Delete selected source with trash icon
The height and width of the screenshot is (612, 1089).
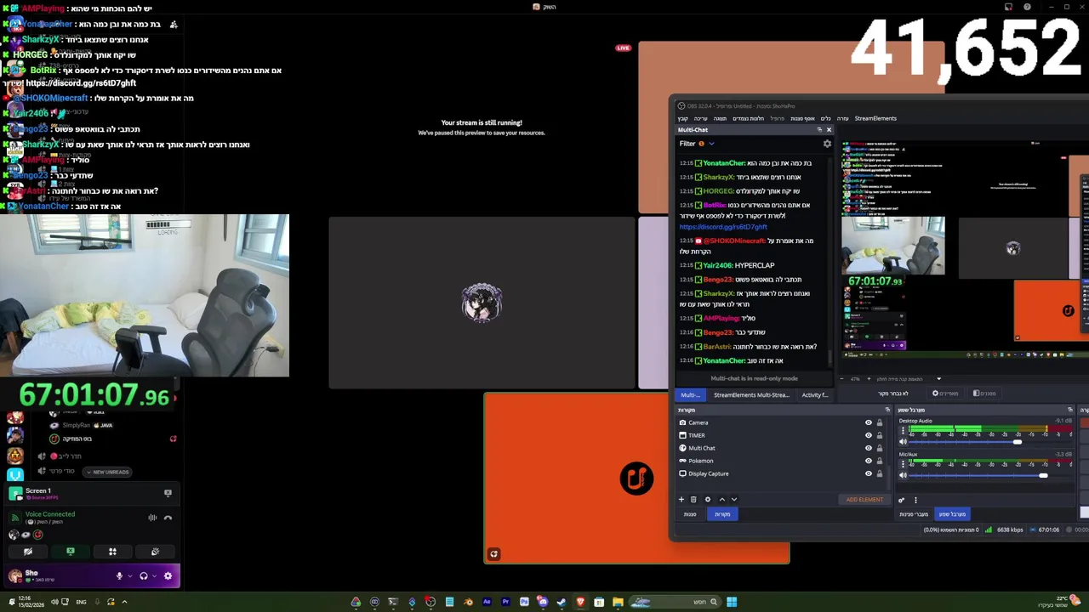point(693,500)
